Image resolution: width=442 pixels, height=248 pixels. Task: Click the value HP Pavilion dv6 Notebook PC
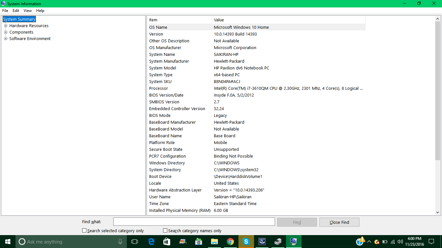pos(241,68)
